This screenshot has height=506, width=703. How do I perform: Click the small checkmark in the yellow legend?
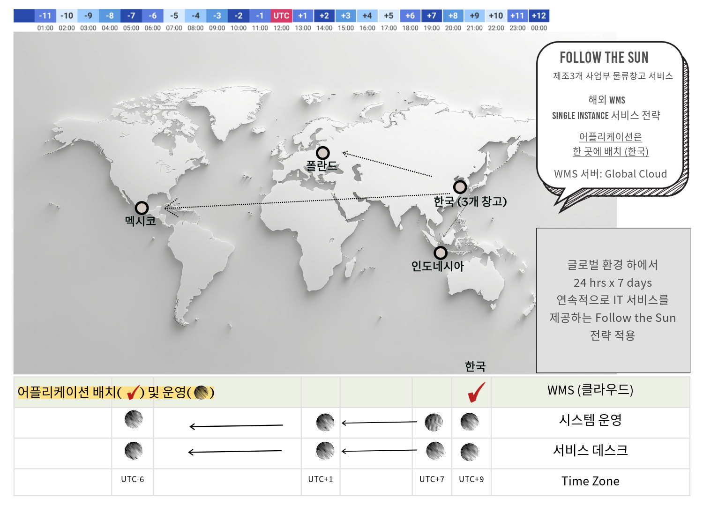click(133, 392)
